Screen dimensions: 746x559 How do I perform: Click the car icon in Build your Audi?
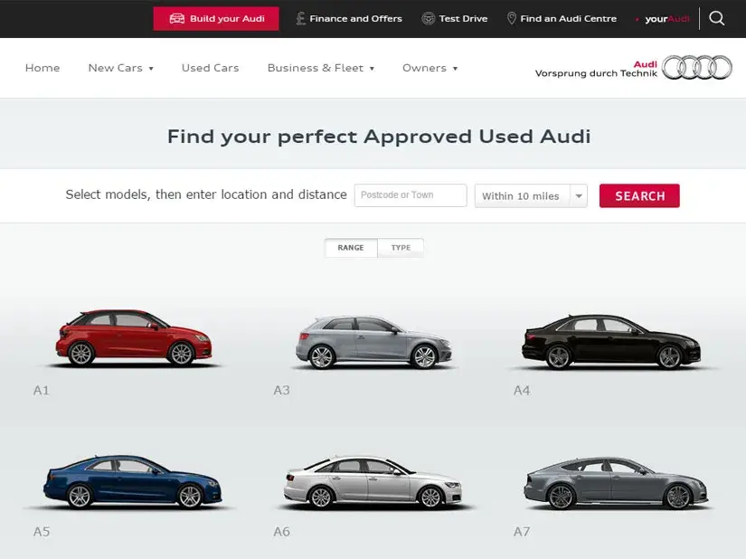point(177,19)
